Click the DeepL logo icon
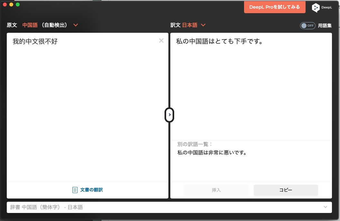 pos(316,7)
